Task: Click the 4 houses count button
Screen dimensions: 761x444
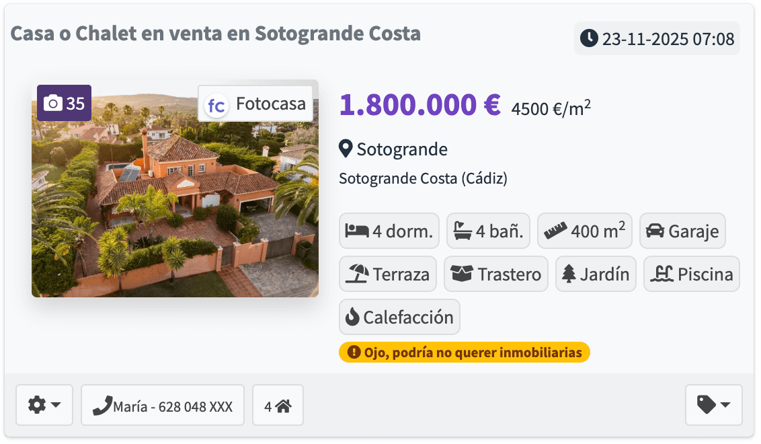Action: [x=278, y=406]
